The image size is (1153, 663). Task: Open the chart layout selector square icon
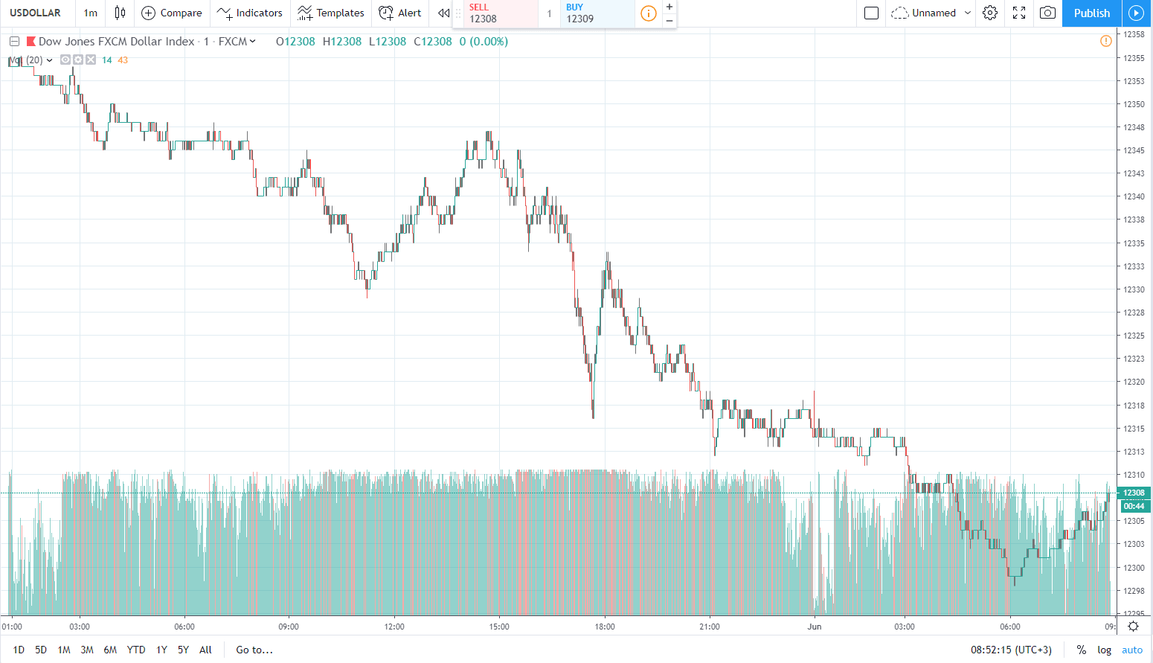[x=872, y=13]
